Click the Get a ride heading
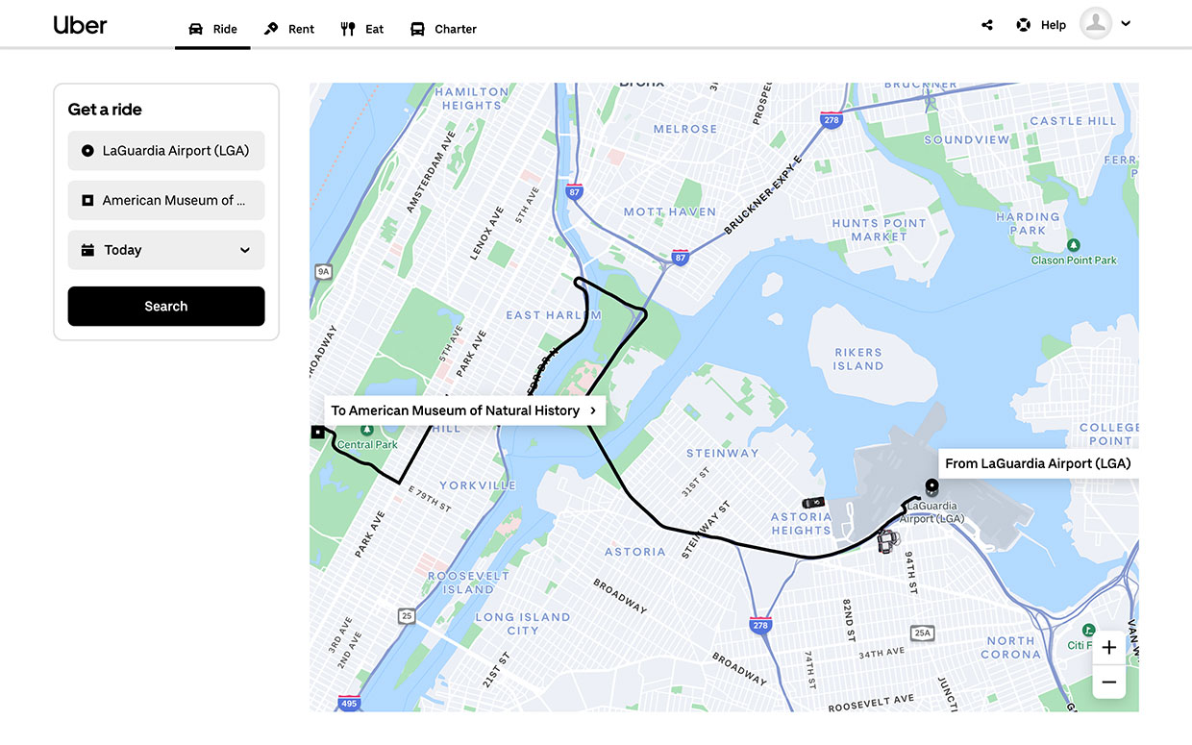1192x745 pixels. pos(105,110)
